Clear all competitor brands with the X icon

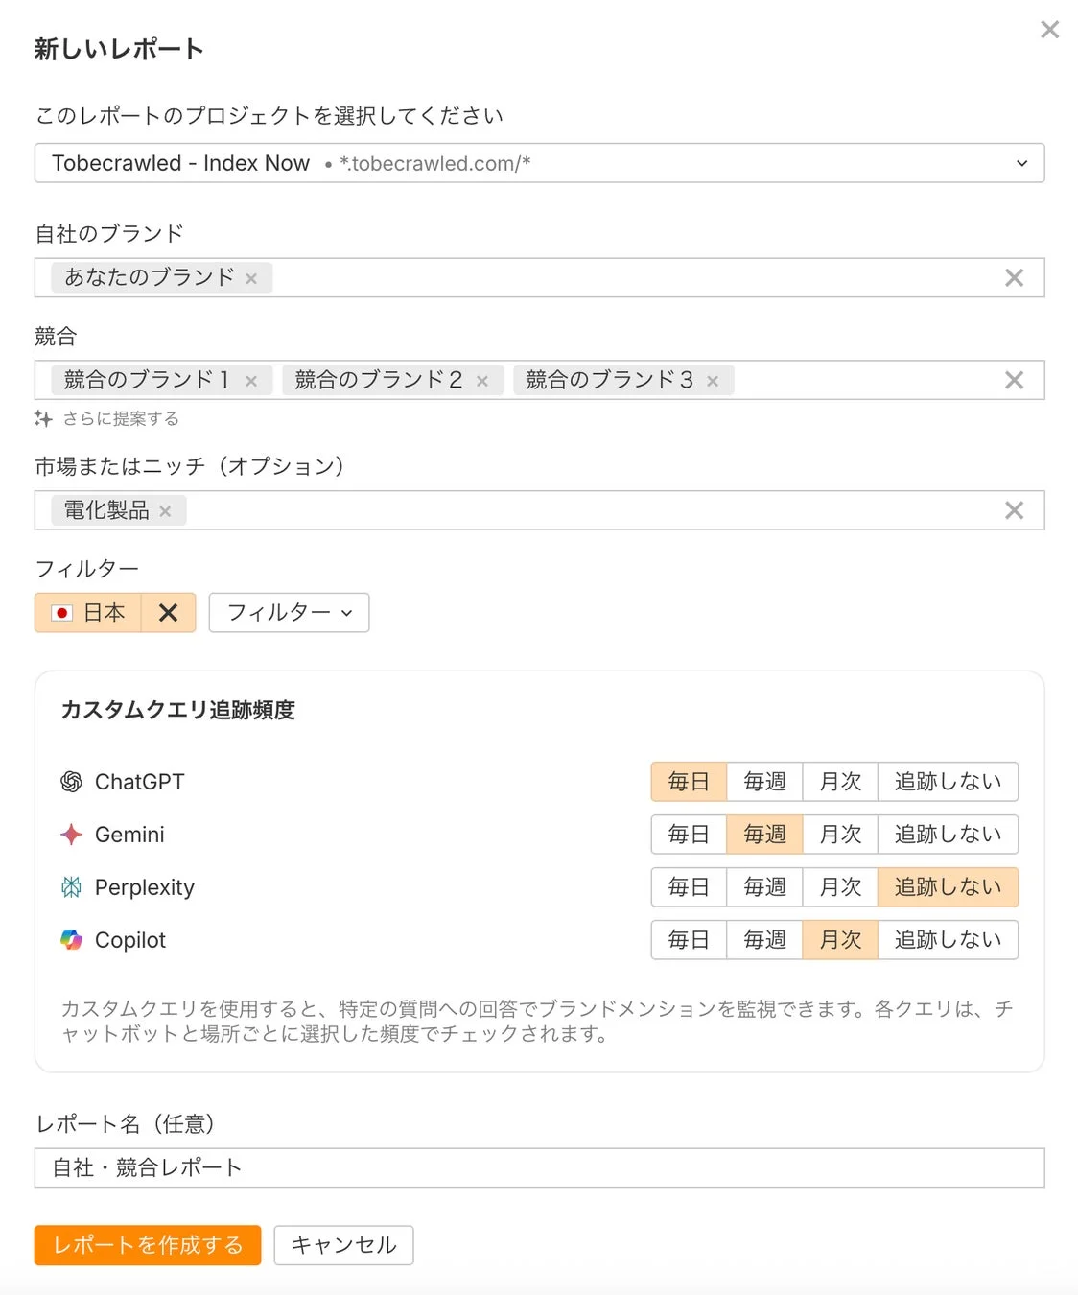pos(1014,380)
